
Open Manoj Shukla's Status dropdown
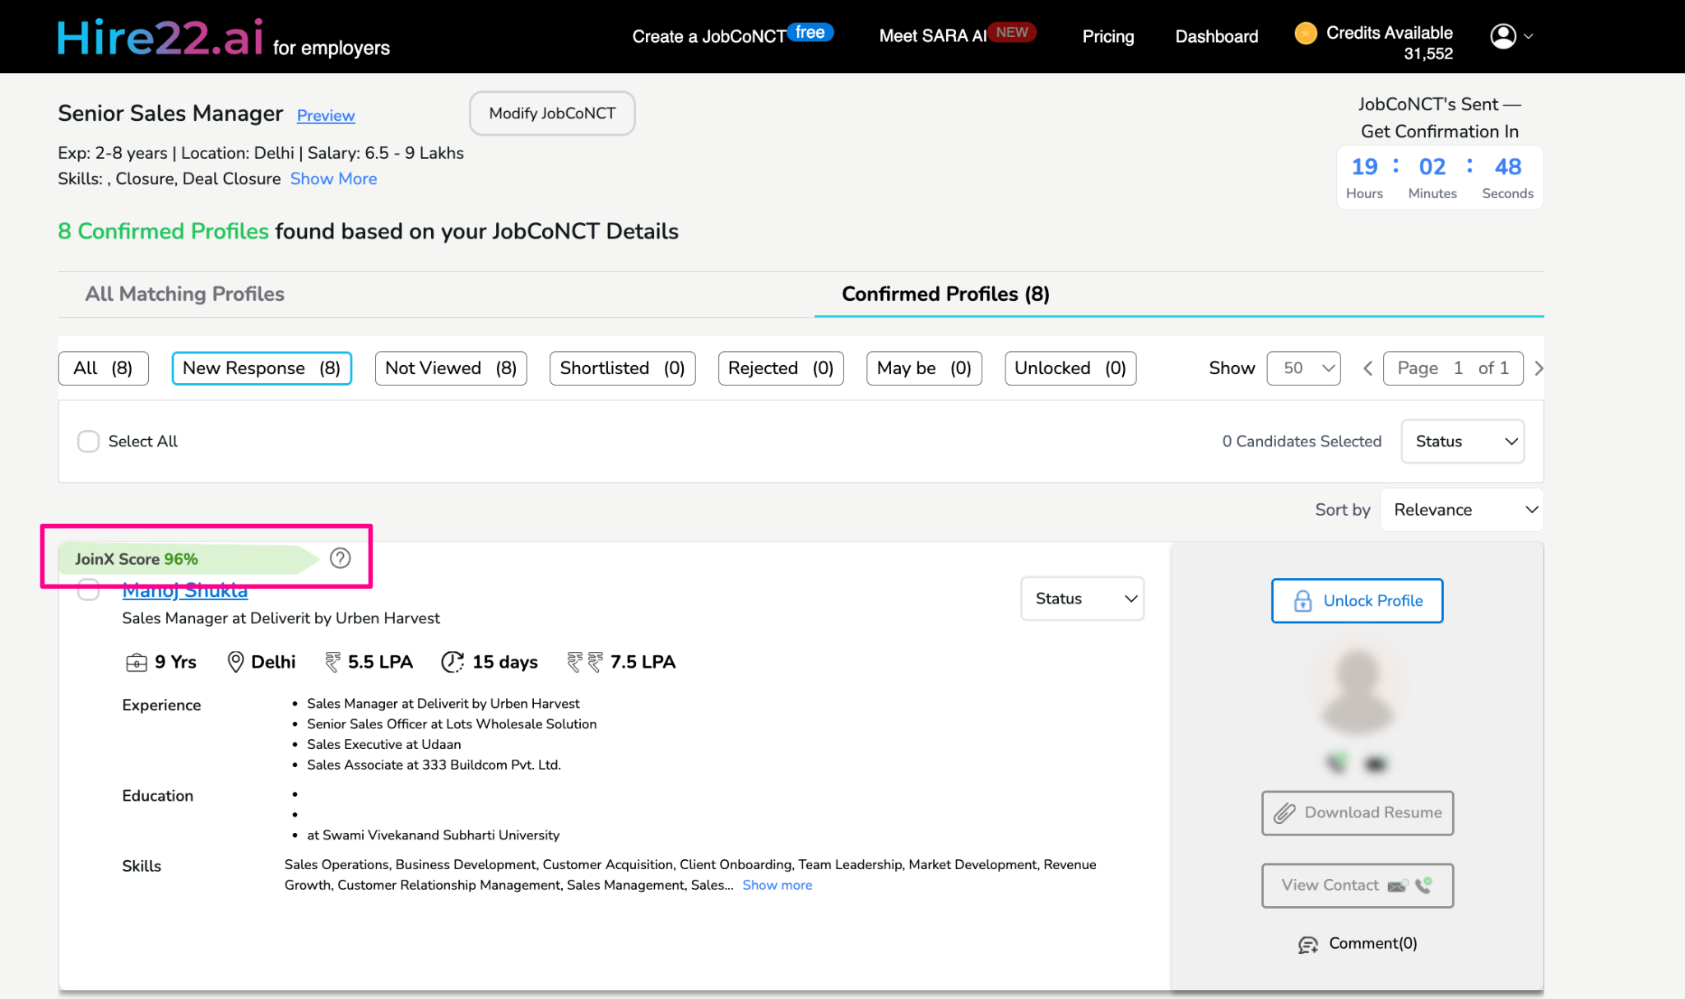(x=1082, y=599)
